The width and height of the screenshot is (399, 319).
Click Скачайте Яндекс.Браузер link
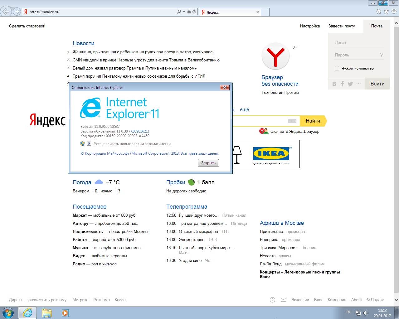tap(295, 132)
